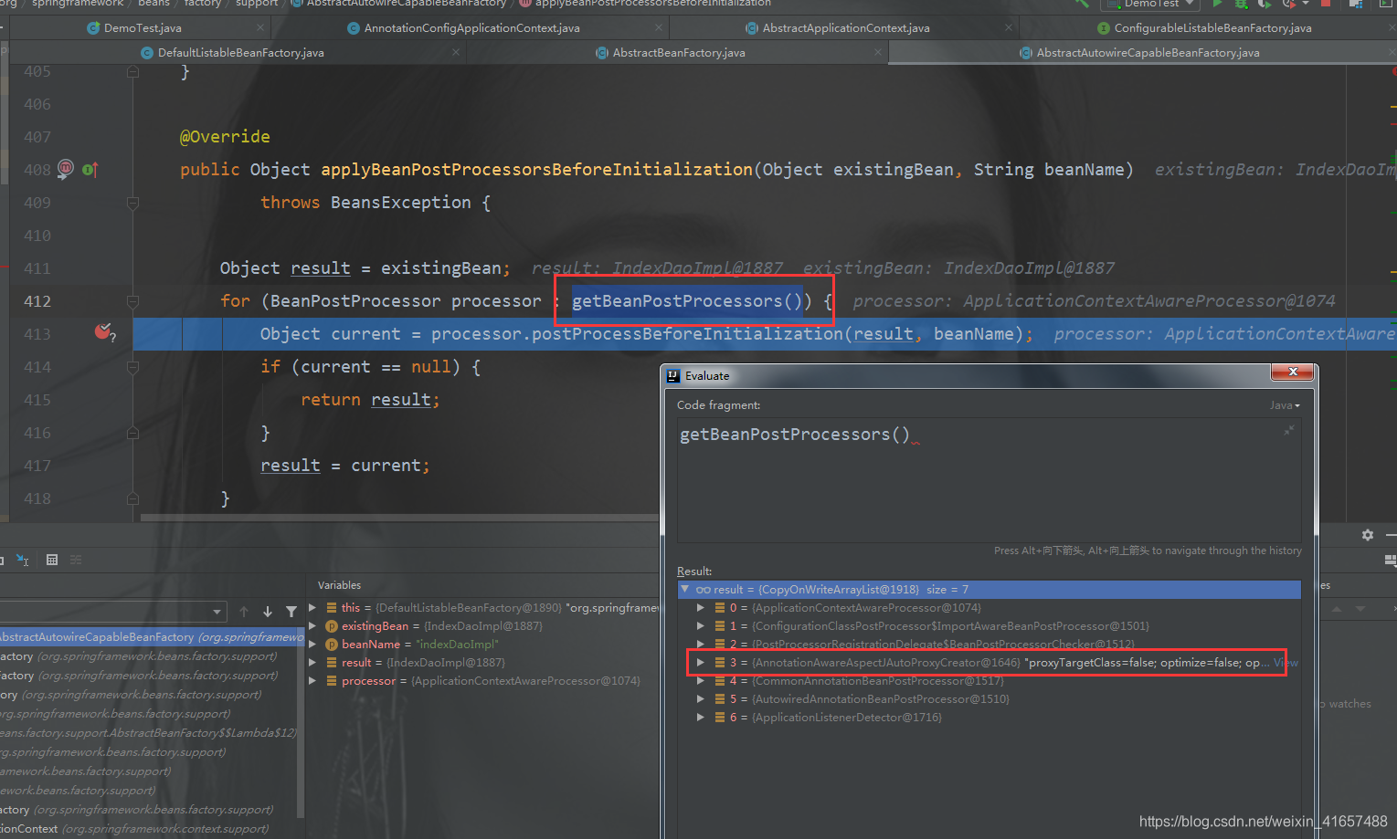The width and height of the screenshot is (1397, 839).
Task: Expand result item 3 AnnotationAwareAspectJAutoProxyCreator
Action: click(701, 662)
